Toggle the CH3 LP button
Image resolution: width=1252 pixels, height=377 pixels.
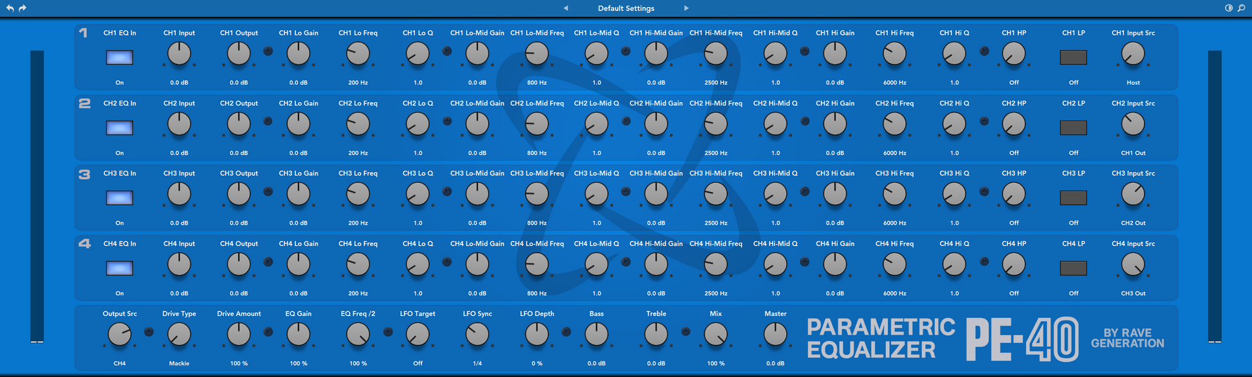point(1073,198)
